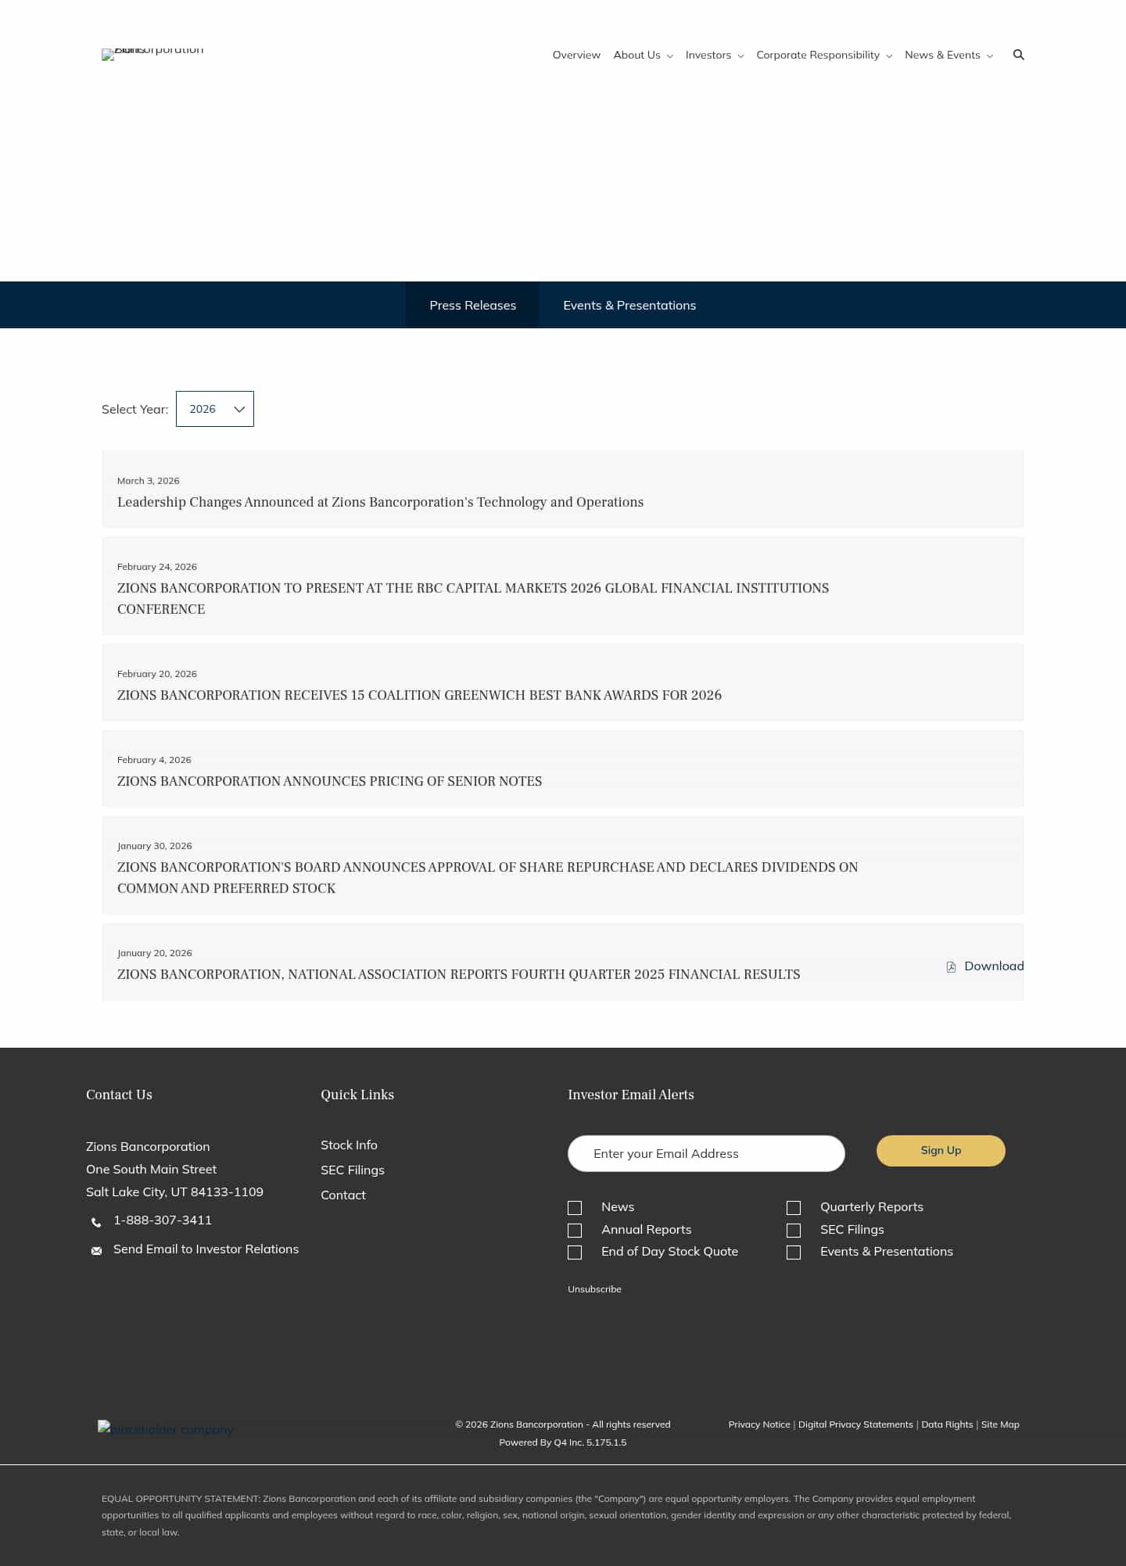Screen dimensions: 1126x1566
Task: Click the Sign Up button
Action: (x=941, y=1151)
